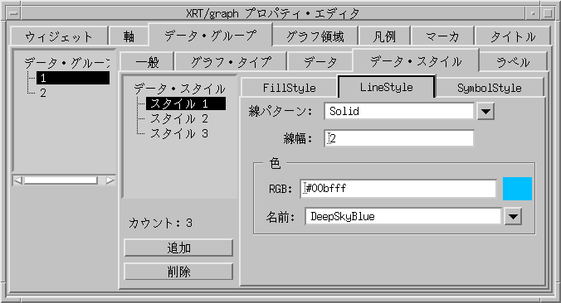Image resolution: width=561 pixels, height=303 pixels.
Task: Click the データ・スタイル tree root label
Action: (179, 89)
